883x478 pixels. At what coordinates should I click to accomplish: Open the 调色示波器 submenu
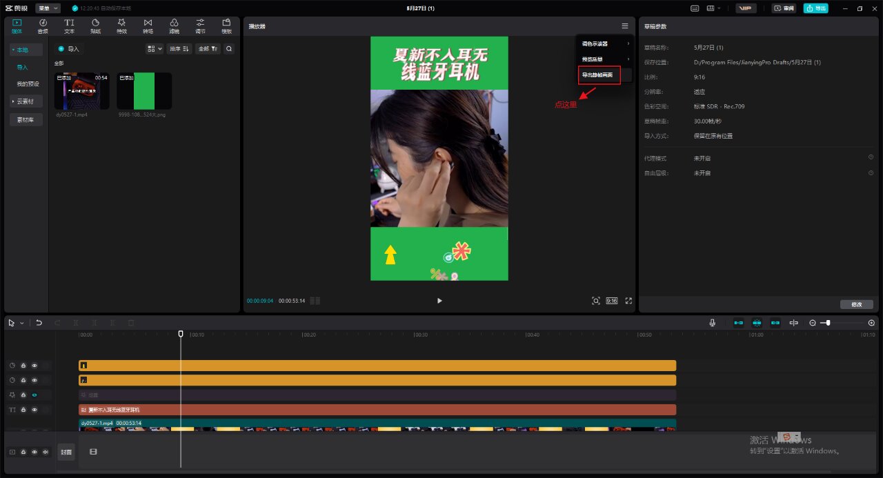coord(604,43)
